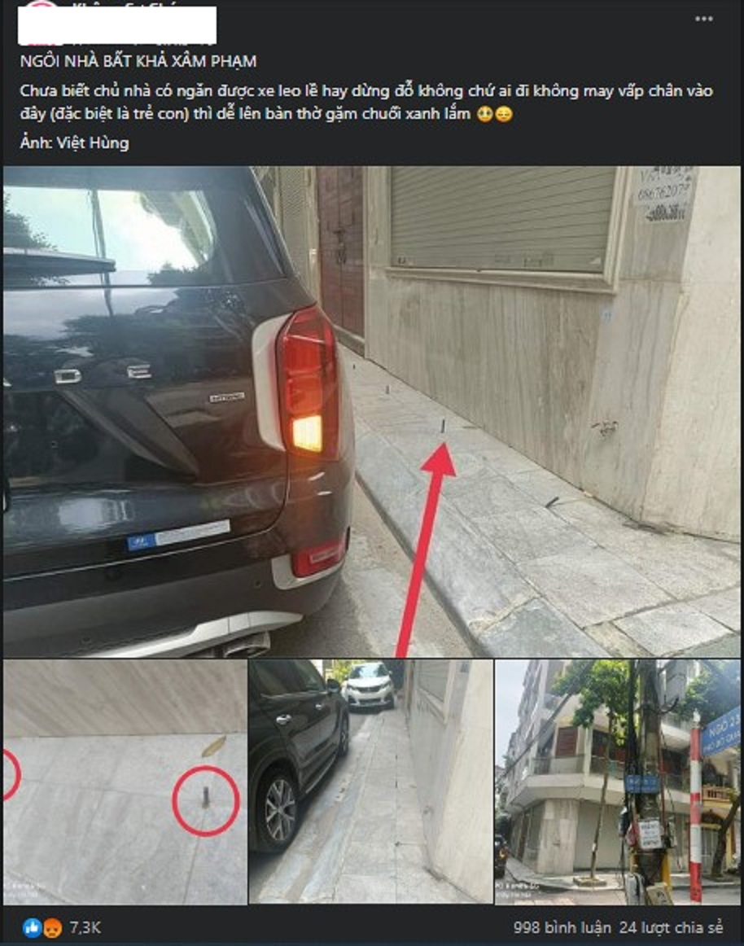Open the thumbnail of the street corner building

point(617,782)
